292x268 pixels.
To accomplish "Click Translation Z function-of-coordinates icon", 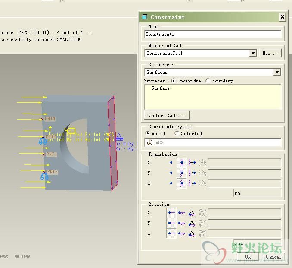I will pyautogui.click(x=202, y=183).
